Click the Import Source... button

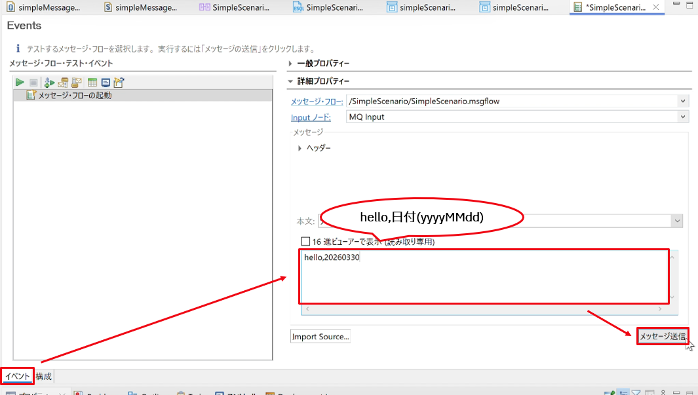(x=320, y=337)
